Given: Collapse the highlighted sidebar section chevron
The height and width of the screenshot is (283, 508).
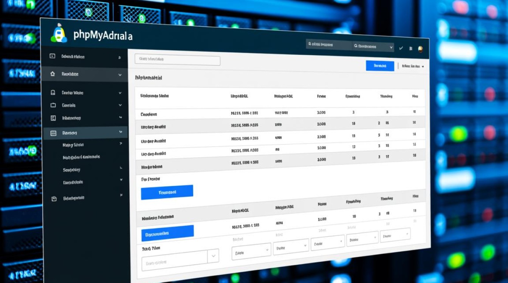Looking at the screenshot, I should click(120, 132).
